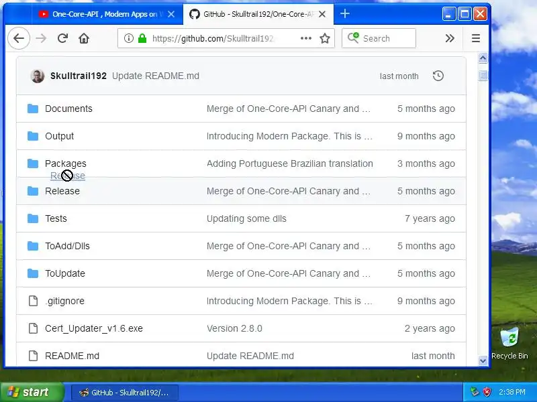Click the Documents folder icon
Screen dimensions: 537x402
[33, 109]
